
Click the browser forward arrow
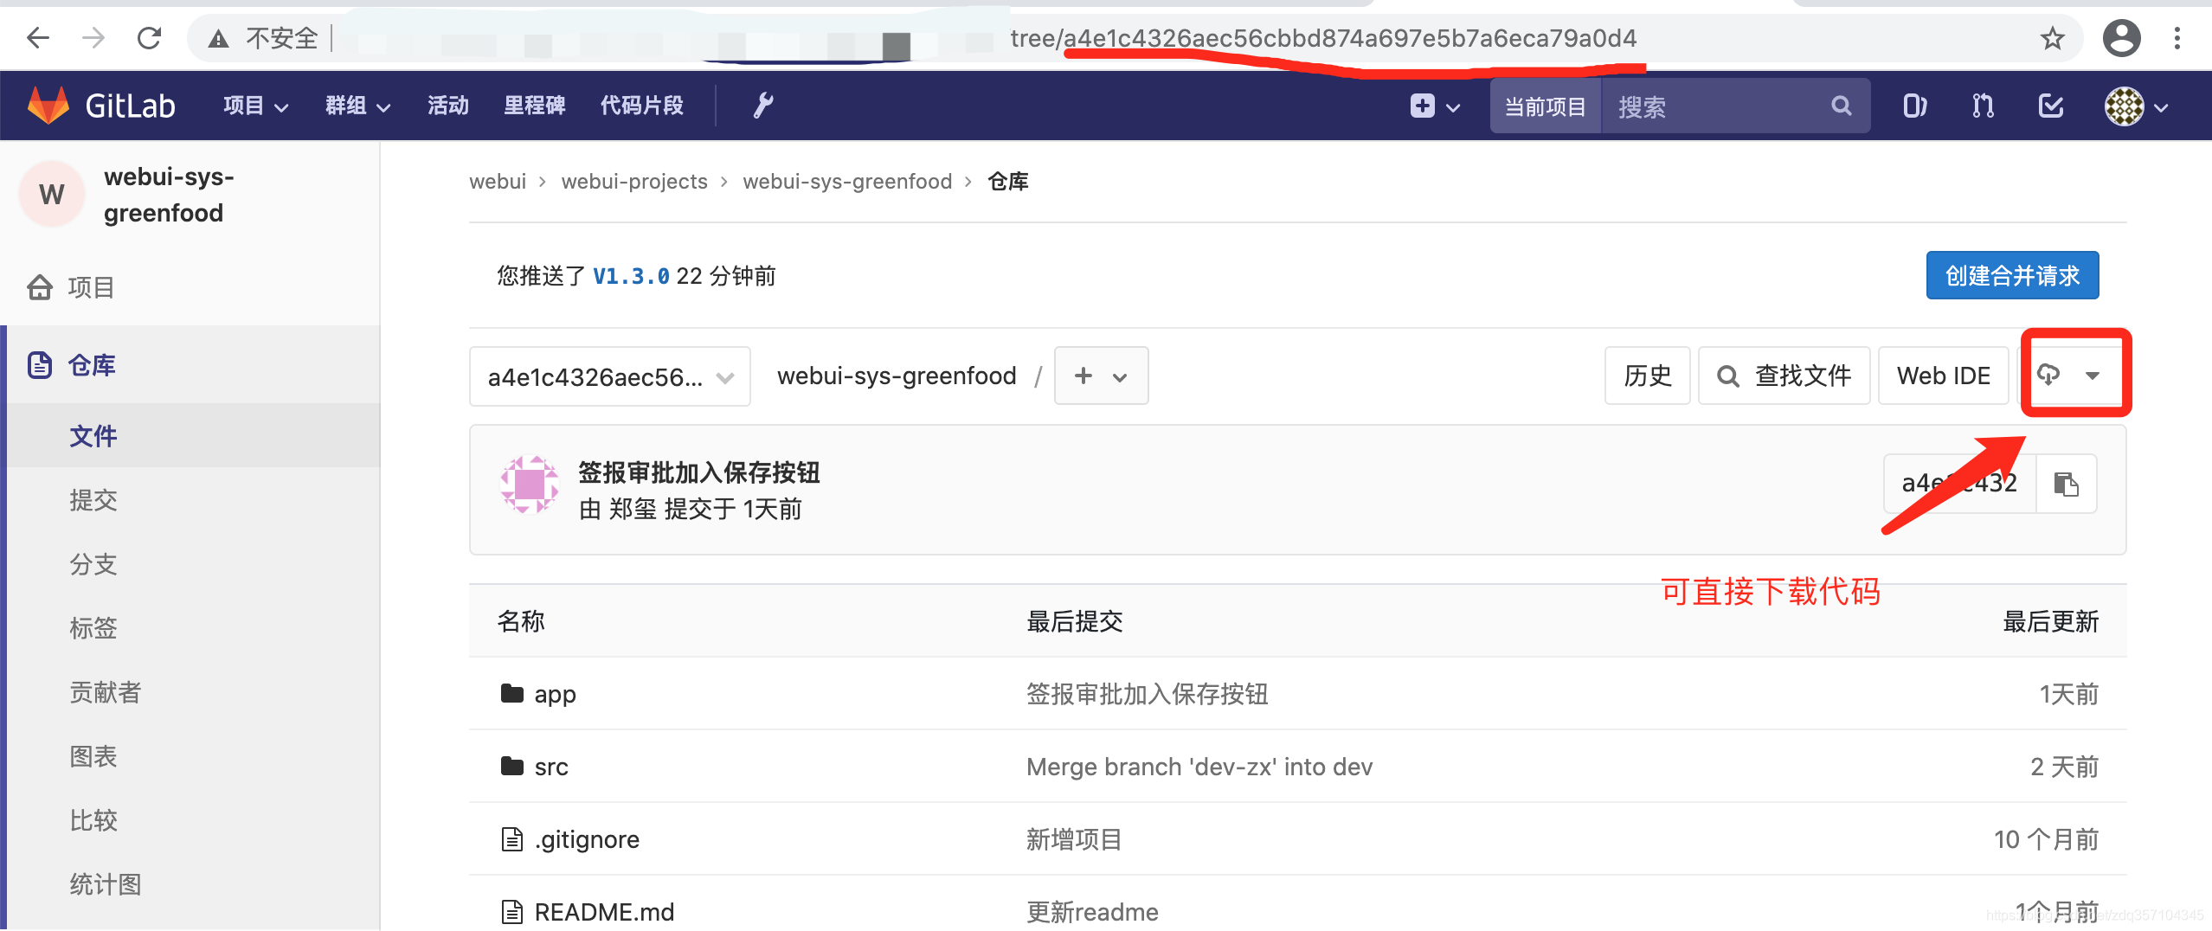(93, 38)
